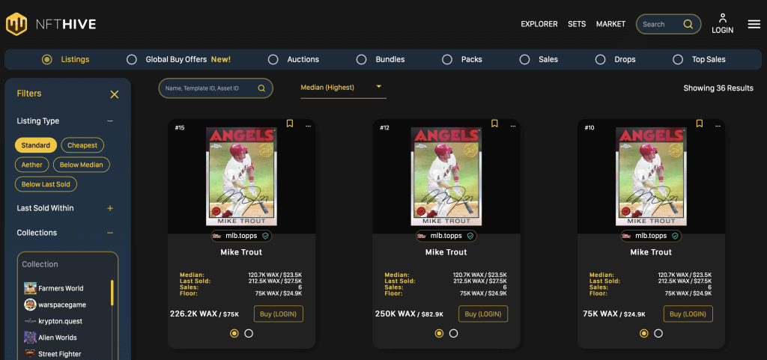This screenshot has height=360, width=767.
Task: Click Topps logo on card #15 collection tag
Action: coord(217,236)
